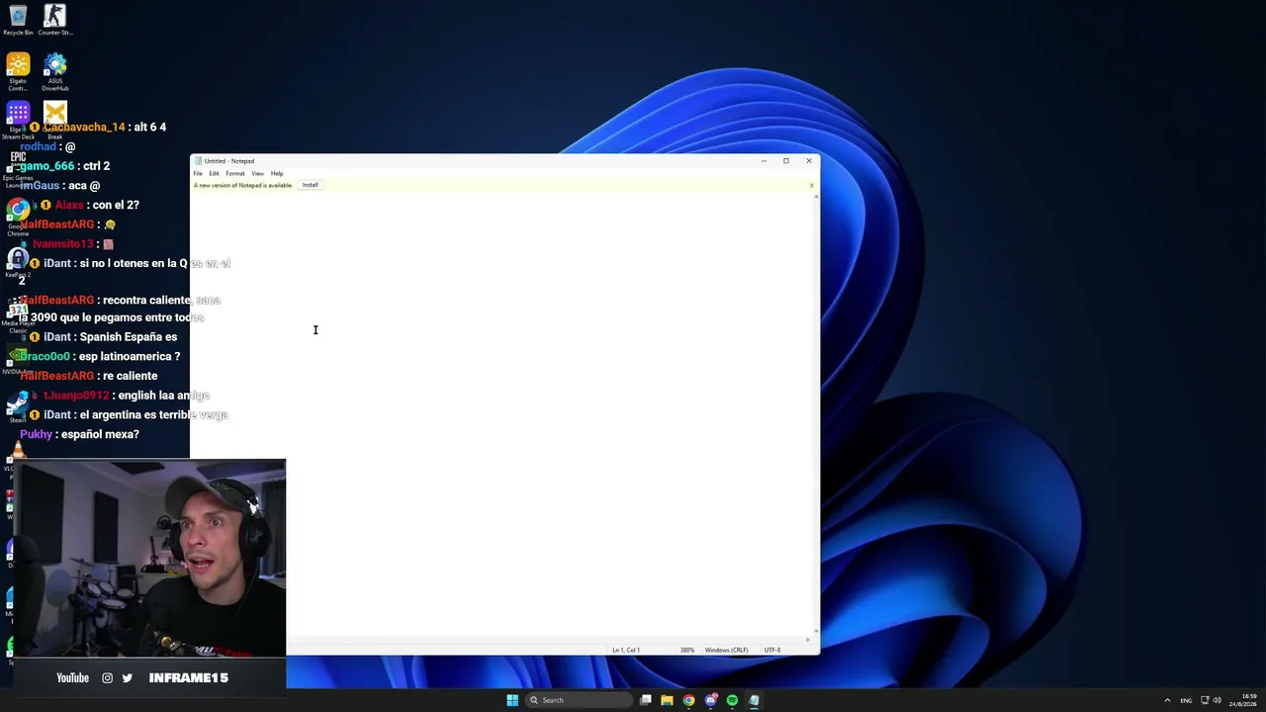The width and height of the screenshot is (1266, 712).
Task: Click the ENG language indicator
Action: (x=1186, y=700)
